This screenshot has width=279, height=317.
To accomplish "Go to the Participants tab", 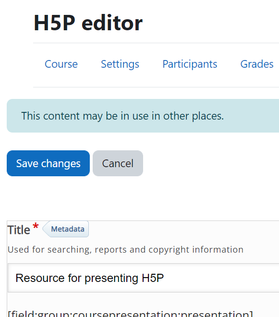I will point(190,64).
